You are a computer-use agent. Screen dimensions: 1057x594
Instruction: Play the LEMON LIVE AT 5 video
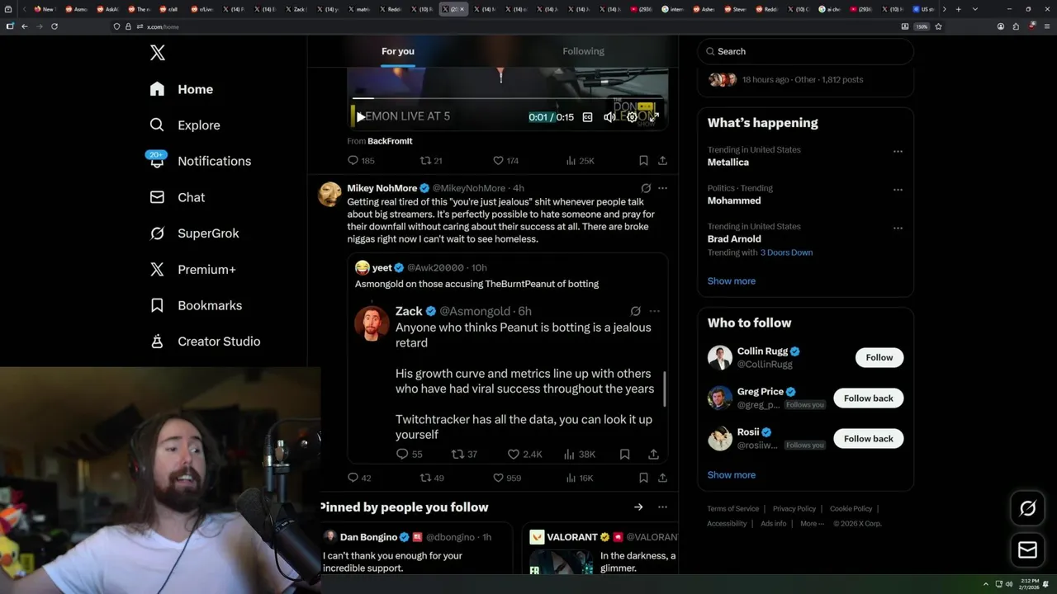[360, 117]
